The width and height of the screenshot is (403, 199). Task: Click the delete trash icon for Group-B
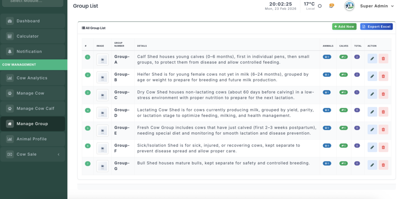click(x=383, y=77)
